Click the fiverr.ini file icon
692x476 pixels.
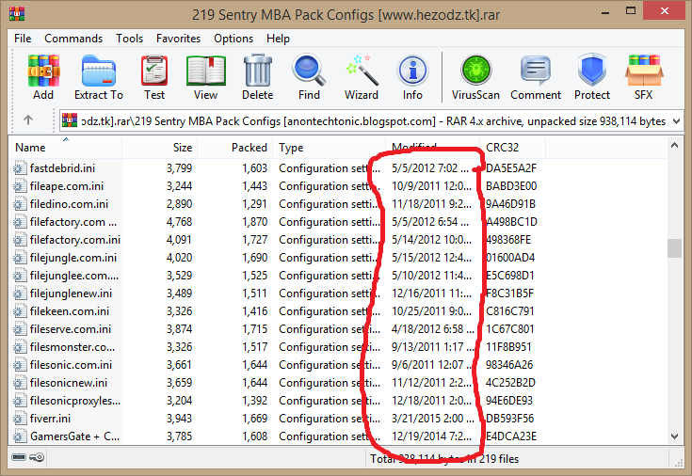tap(20, 419)
